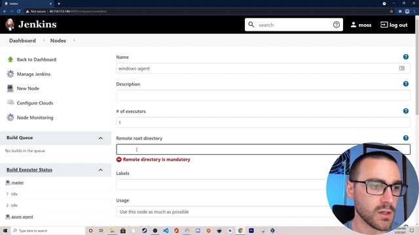This screenshot has width=419, height=235.
Task: Open the master node link
Action: coord(18,183)
